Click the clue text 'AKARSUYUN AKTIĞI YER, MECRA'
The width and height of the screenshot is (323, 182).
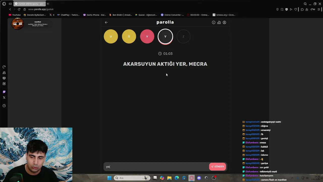165,64
